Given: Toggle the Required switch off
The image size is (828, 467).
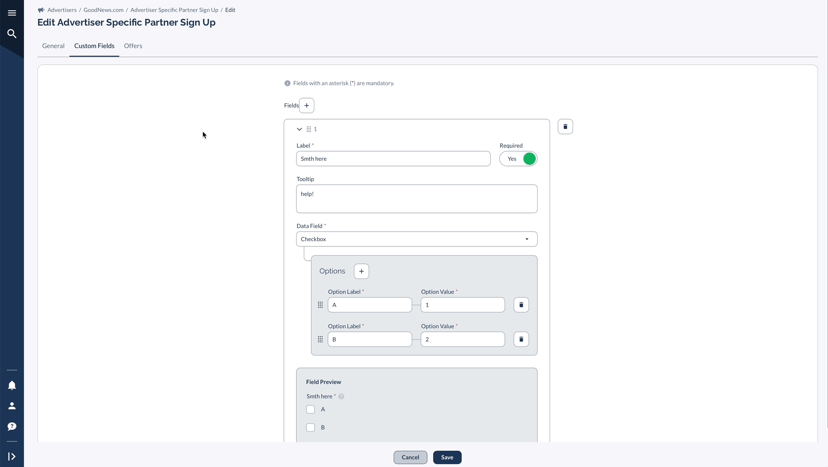Looking at the screenshot, I should click(518, 159).
